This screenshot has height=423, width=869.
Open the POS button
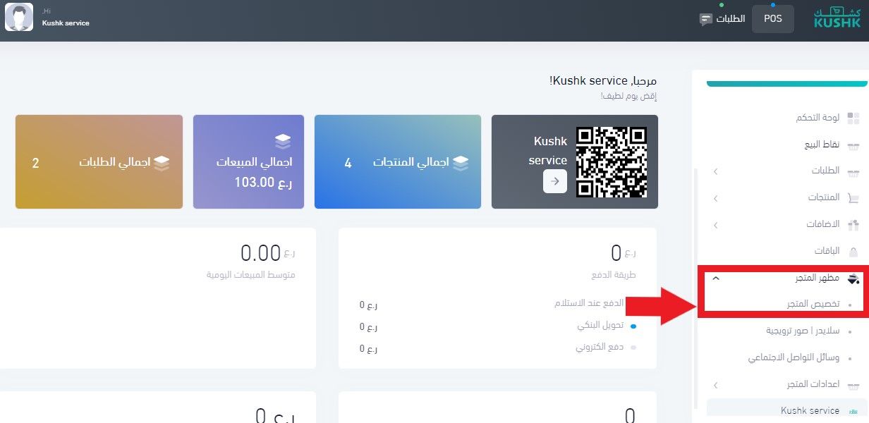[772, 19]
